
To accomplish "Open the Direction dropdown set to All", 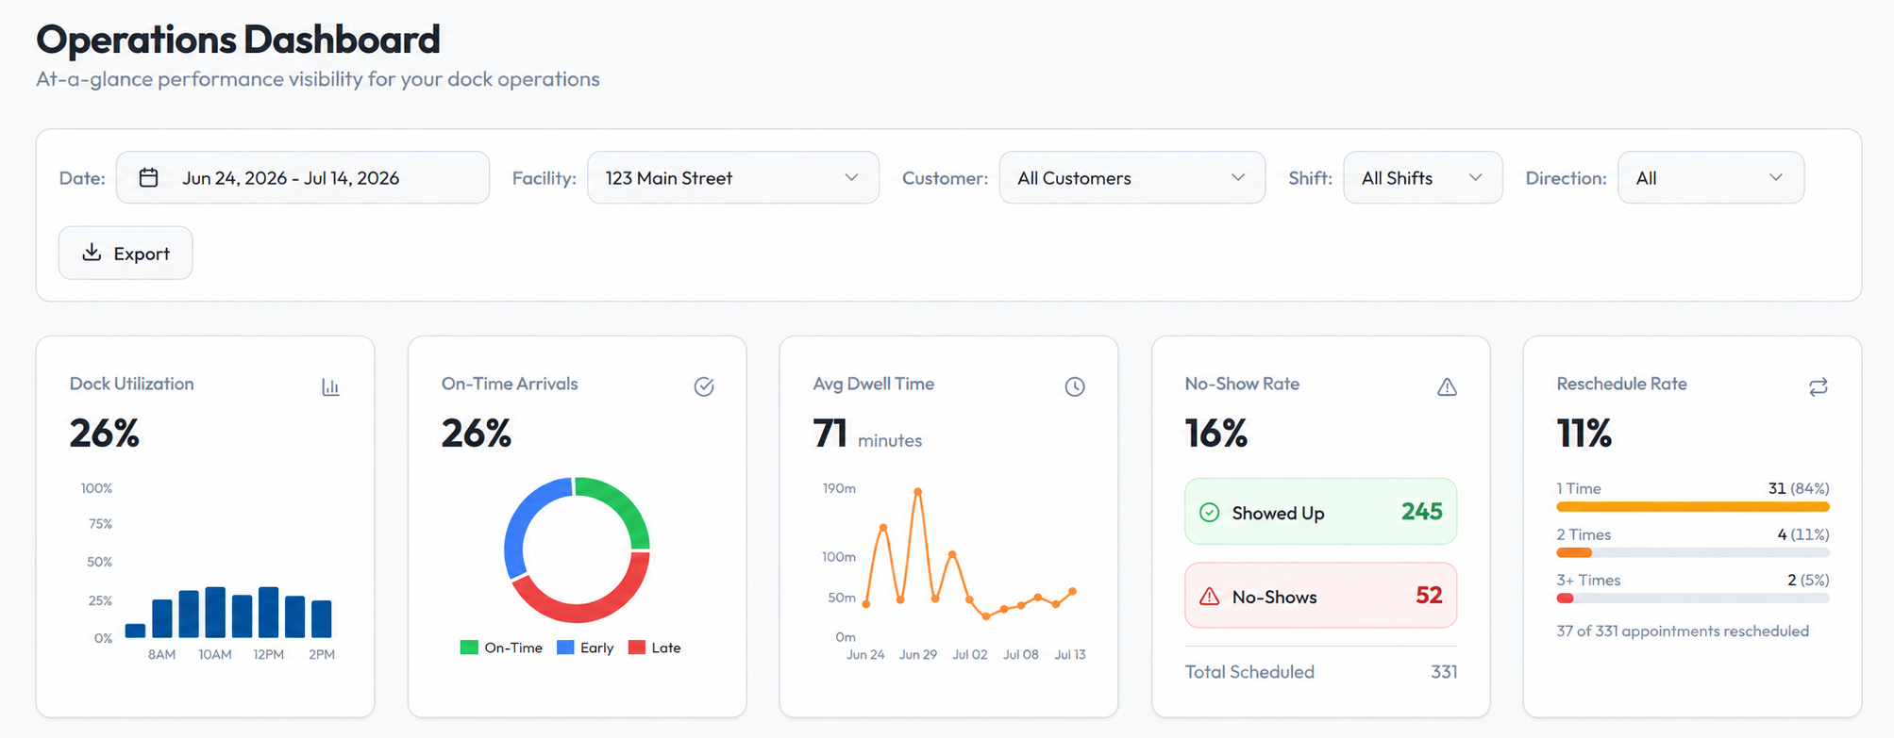I will point(1711,177).
